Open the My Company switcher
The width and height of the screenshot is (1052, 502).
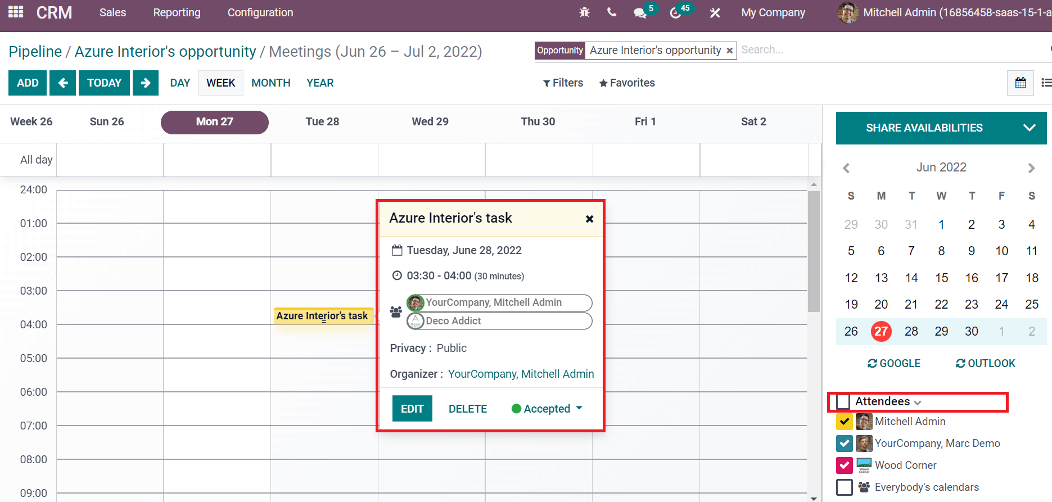point(773,12)
